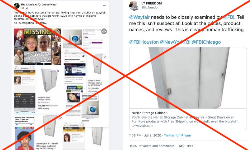Click the Twitter for iPhone link

click(x=177, y=135)
